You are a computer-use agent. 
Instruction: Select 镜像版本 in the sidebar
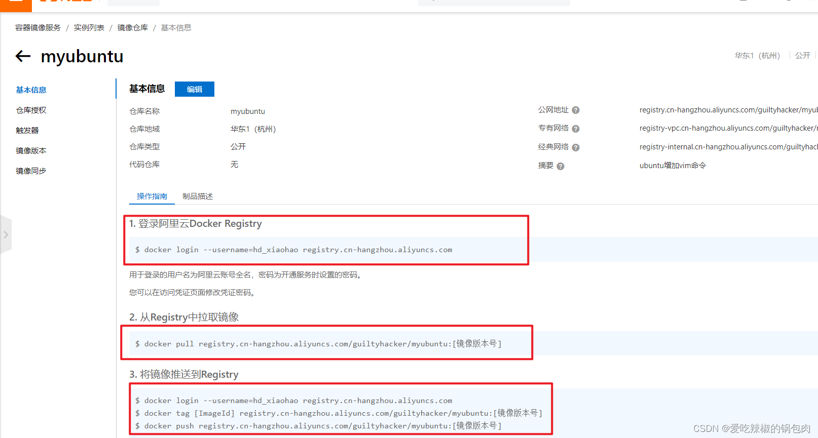click(x=31, y=150)
